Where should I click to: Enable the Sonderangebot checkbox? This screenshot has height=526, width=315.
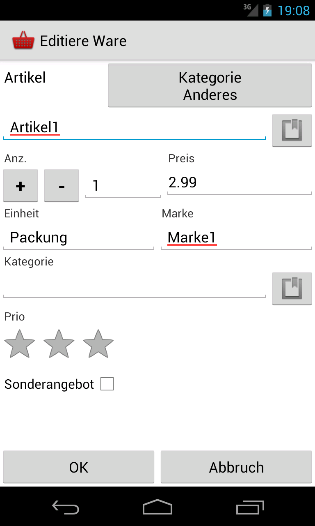107,384
